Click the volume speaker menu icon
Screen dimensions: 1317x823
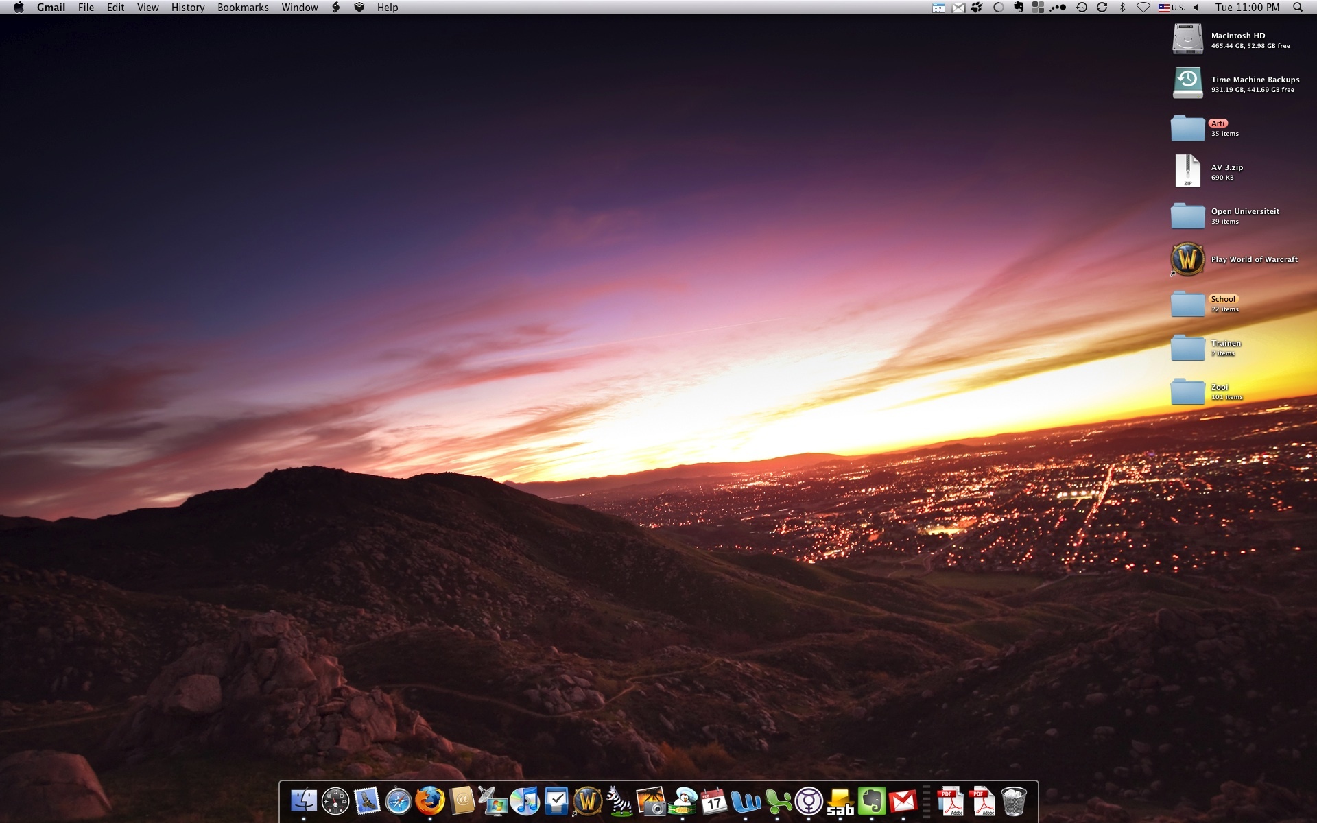coord(1196,8)
